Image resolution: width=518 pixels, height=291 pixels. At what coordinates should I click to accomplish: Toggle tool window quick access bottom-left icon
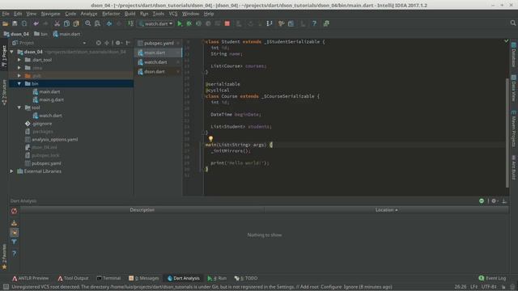pyautogui.click(x=6, y=287)
